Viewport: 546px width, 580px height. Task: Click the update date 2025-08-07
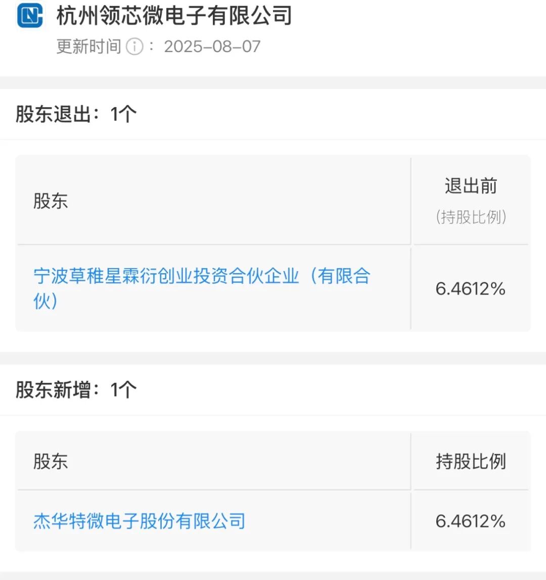click(212, 47)
